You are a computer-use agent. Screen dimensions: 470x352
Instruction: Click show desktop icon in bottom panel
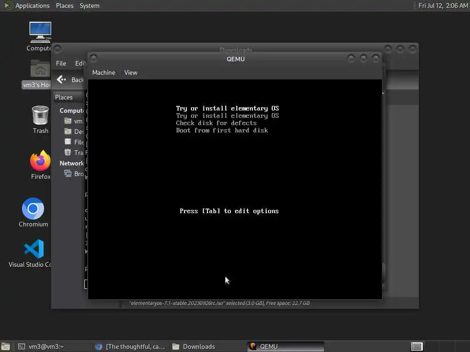point(6,346)
